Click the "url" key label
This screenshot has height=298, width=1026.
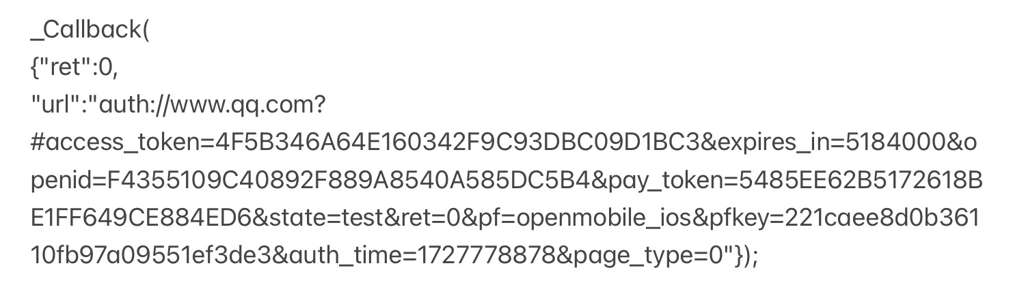click(61, 105)
